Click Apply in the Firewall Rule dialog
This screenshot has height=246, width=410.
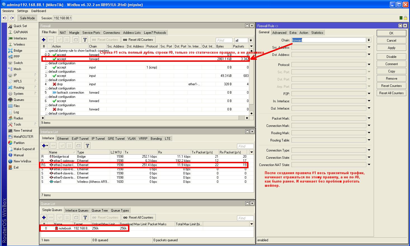click(391, 48)
